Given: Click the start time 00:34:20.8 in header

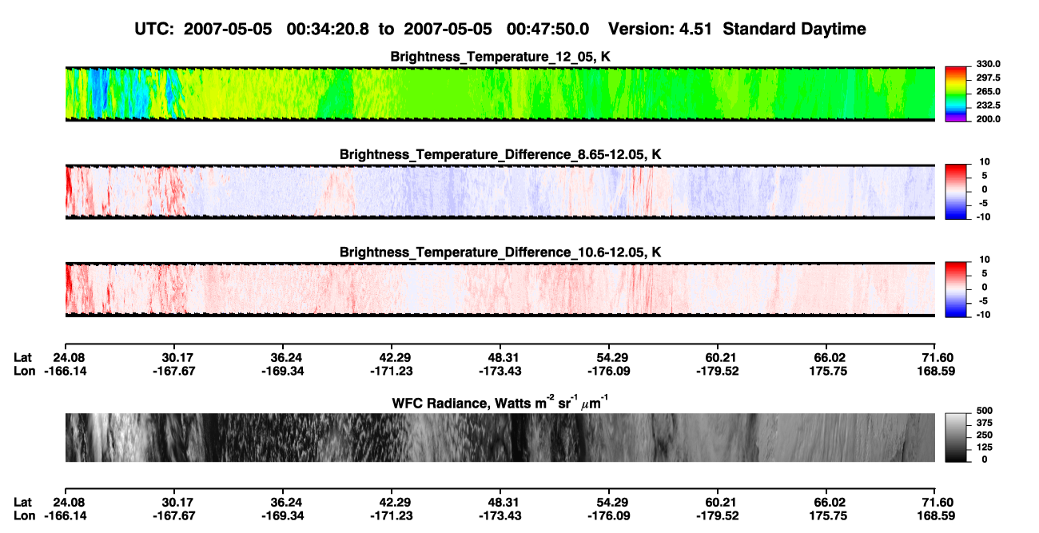Looking at the screenshot, I should 329,29.
